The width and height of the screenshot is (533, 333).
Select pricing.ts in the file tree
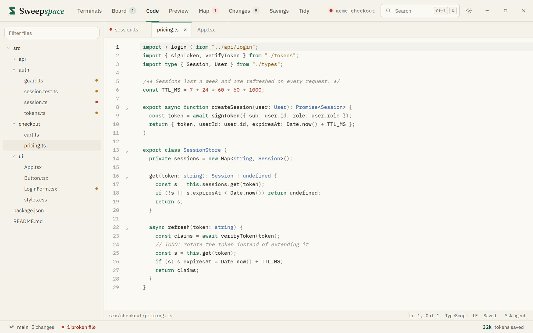coord(52,146)
